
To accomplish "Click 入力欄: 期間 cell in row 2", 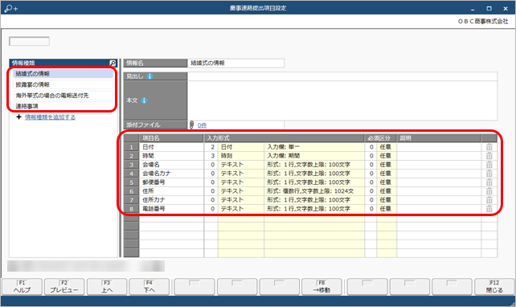I will [x=314, y=156].
